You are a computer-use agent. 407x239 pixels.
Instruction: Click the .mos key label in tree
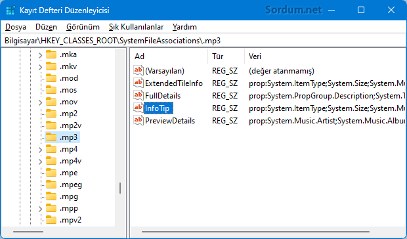point(68,90)
